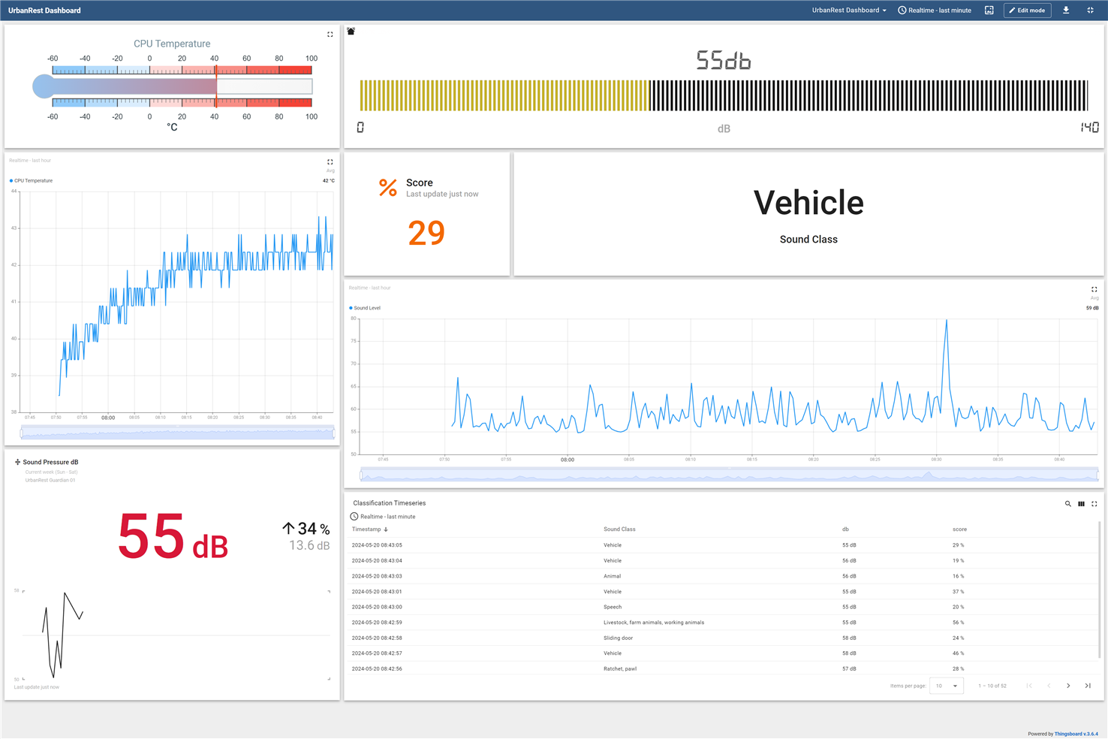Image resolution: width=1108 pixels, height=739 pixels.
Task: Click the clock icon in Classification Timeseries
Action: point(354,517)
